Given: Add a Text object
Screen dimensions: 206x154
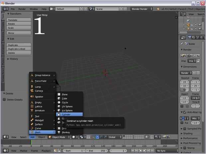Looking at the screenshot, I should click(x=43, y=116).
